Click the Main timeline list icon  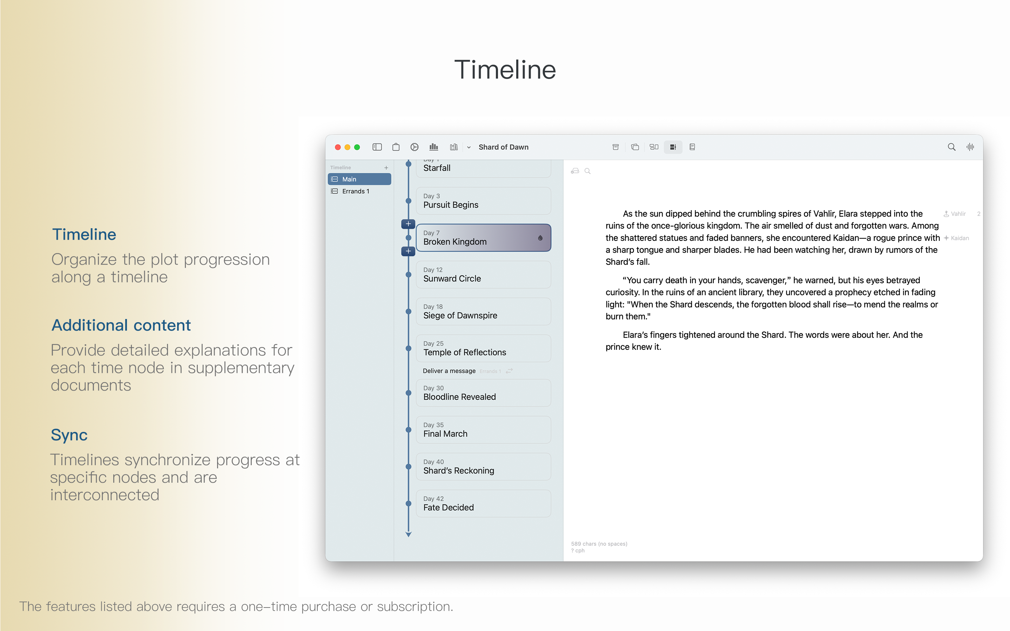pos(334,179)
